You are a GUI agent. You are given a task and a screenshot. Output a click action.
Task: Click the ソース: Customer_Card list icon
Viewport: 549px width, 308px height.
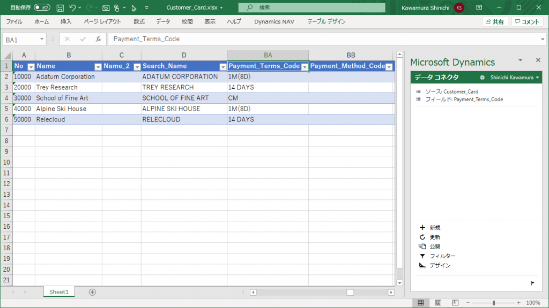418,91
